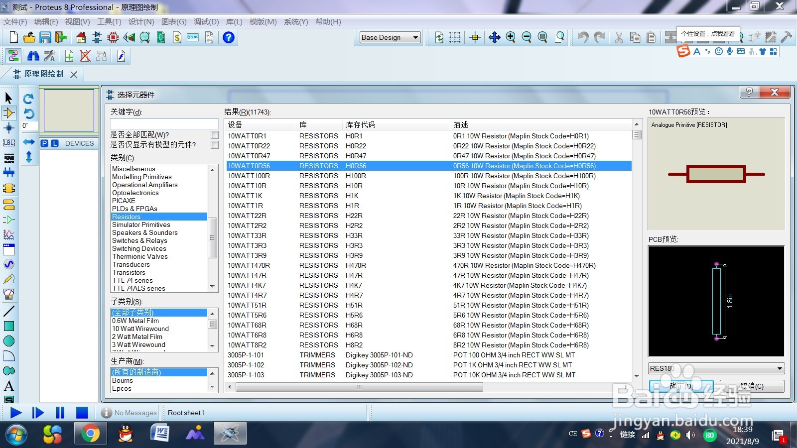Open the Windows Start menu
Viewport: 797px width, 448px height.
(x=16, y=435)
